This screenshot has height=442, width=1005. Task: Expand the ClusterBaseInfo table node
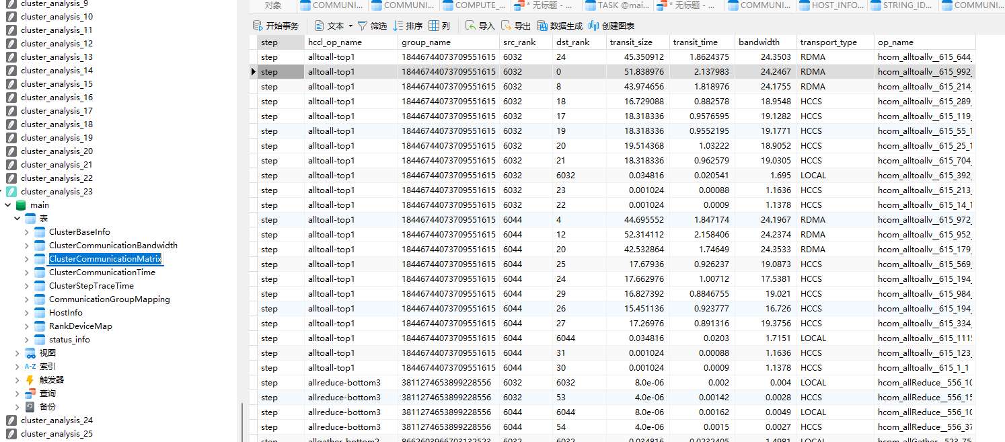coord(27,232)
